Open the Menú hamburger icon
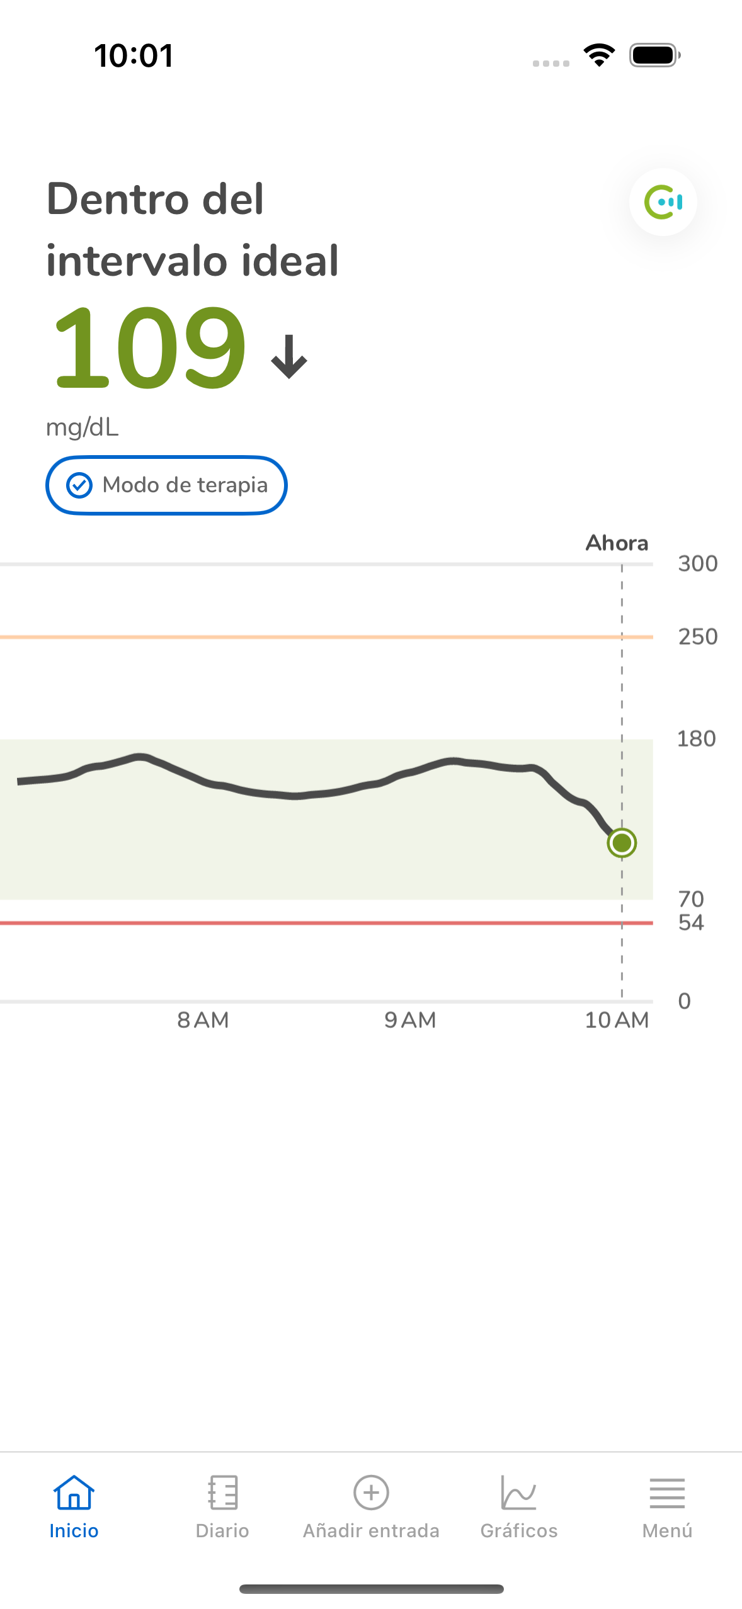Image resolution: width=742 pixels, height=1609 pixels. (667, 1493)
